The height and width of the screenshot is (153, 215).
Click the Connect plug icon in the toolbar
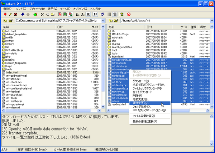(x=5, y=14)
